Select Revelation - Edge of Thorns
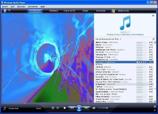 click(125, 77)
